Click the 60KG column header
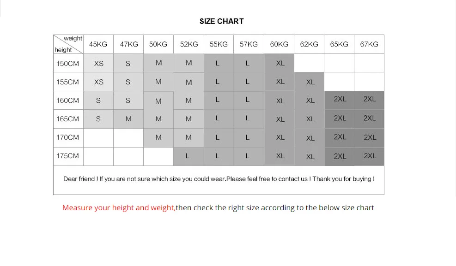The image size is (456, 266). pos(279,44)
